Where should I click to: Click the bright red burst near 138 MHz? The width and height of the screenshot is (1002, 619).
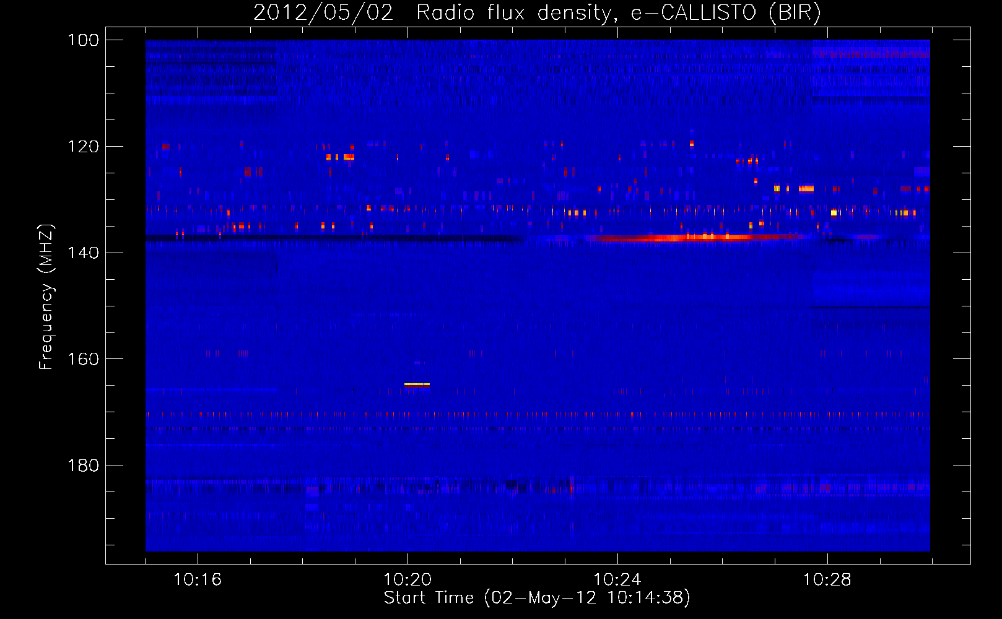[697, 237]
